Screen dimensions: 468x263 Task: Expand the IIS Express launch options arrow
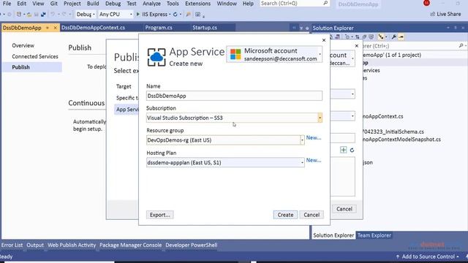tap(170, 15)
